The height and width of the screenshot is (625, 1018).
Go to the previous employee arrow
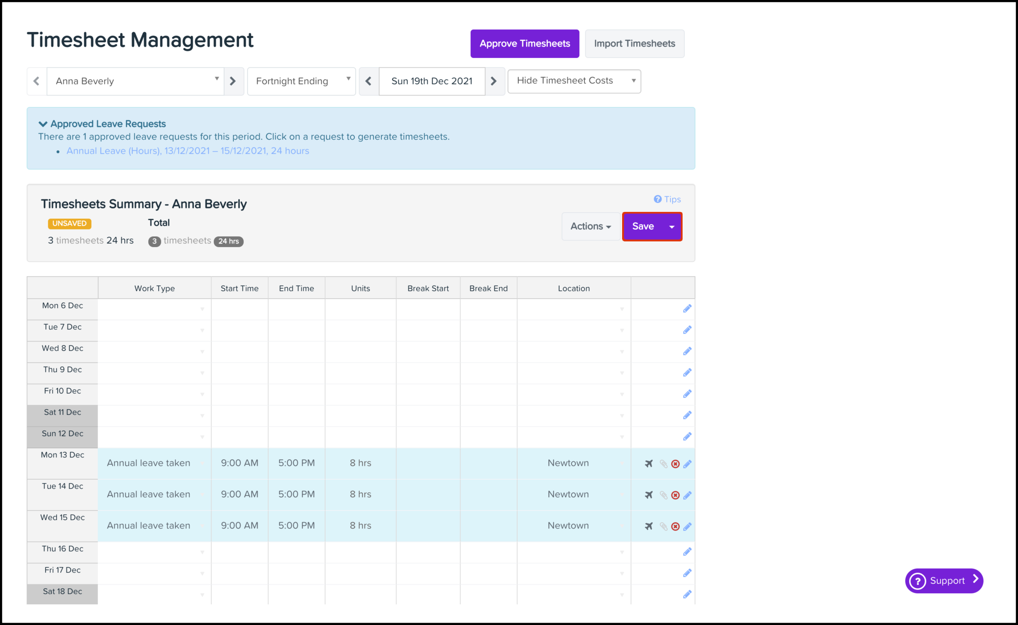[36, 81]
